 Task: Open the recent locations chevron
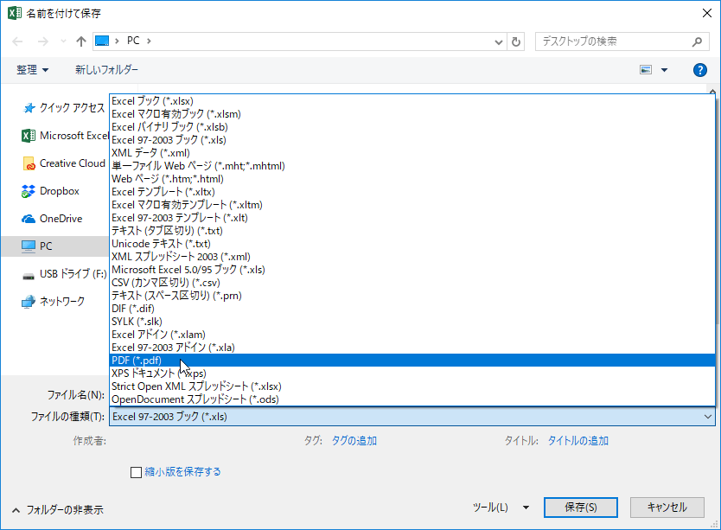coord(63,42)
